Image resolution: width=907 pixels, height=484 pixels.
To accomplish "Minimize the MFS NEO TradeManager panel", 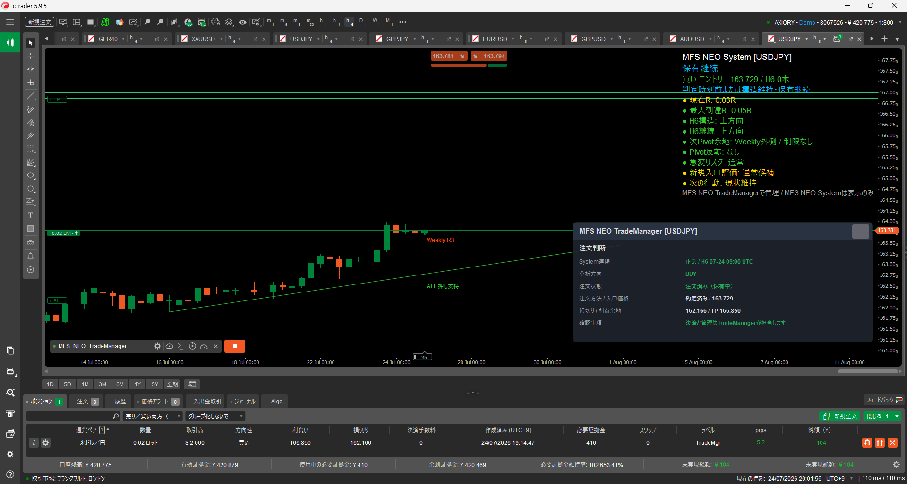I will (861, 232).
